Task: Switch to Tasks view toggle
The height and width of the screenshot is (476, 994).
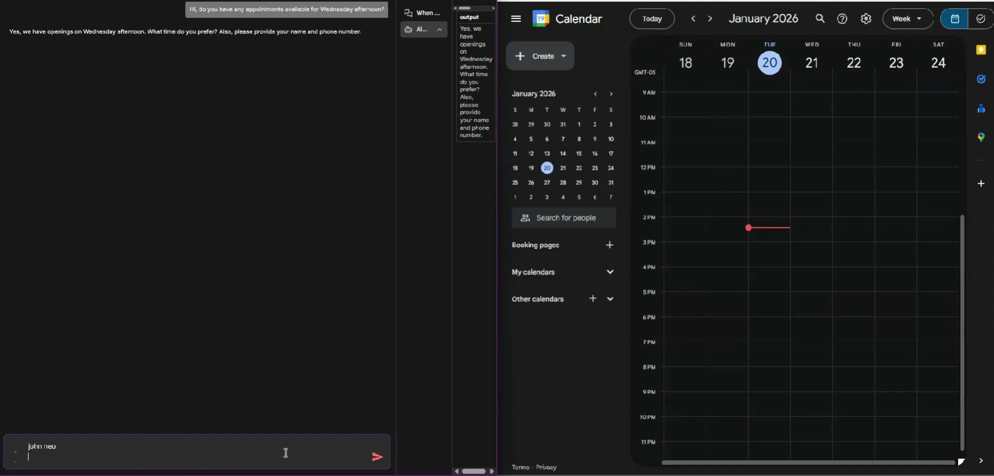Action: (x=981, y=18)
